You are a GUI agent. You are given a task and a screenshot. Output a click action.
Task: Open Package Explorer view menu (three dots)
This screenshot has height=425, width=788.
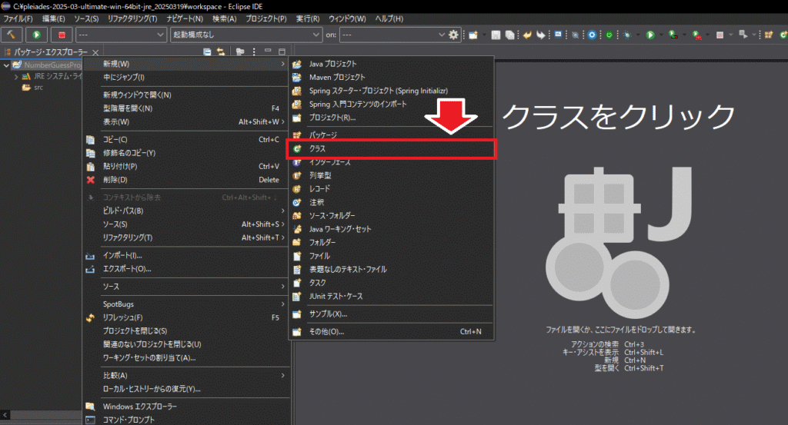coord(254,51)
